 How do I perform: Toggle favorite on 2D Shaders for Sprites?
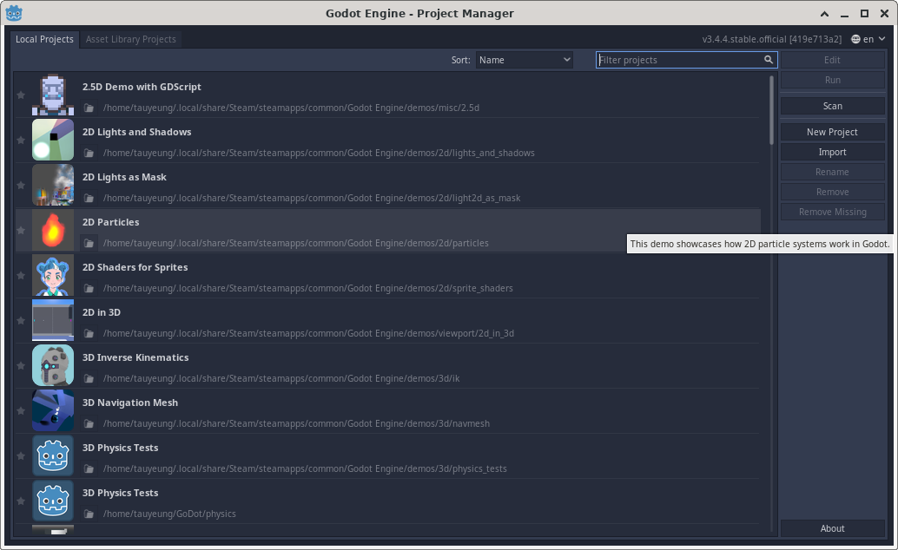tap(21, 275)
